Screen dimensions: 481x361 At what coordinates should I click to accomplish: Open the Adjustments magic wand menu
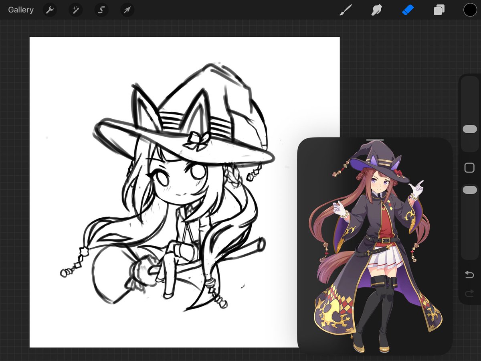tap(75, 10)
